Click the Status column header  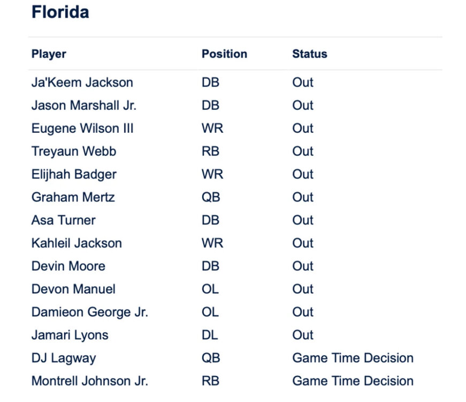pos(309,54)
